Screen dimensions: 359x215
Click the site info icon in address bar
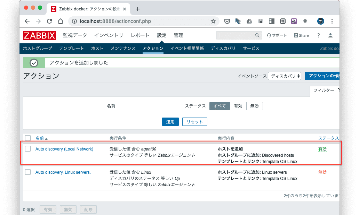(74, 21)
